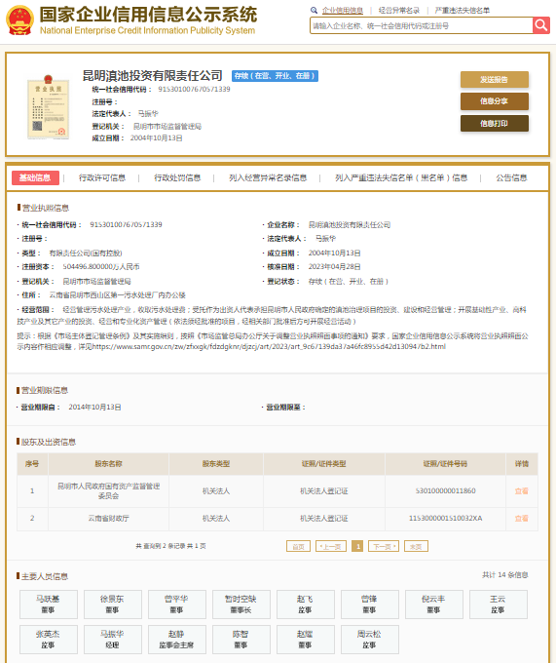556x663 pixels.
Task: Open the 列入经营异常名录信息 tab
Action: coord(268,177)
